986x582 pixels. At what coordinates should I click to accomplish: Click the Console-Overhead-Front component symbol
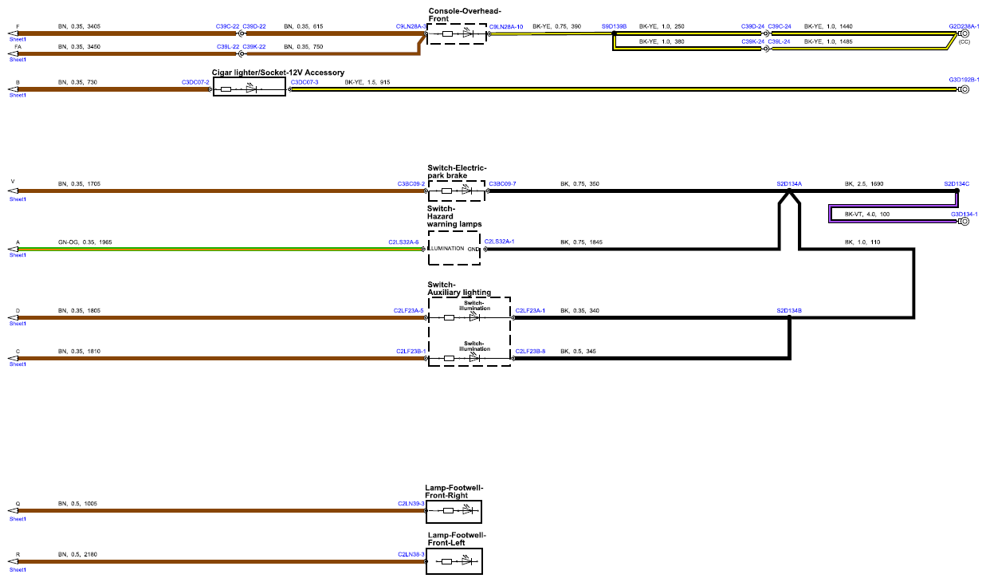pos(456,34)
